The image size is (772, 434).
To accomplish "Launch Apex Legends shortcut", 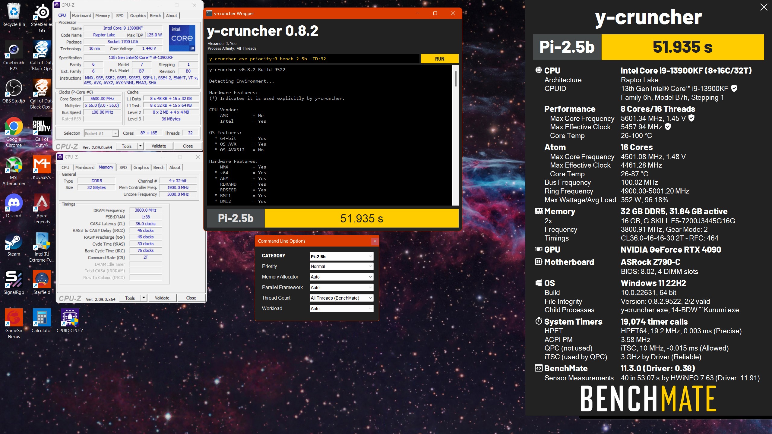I will point(42,209).
